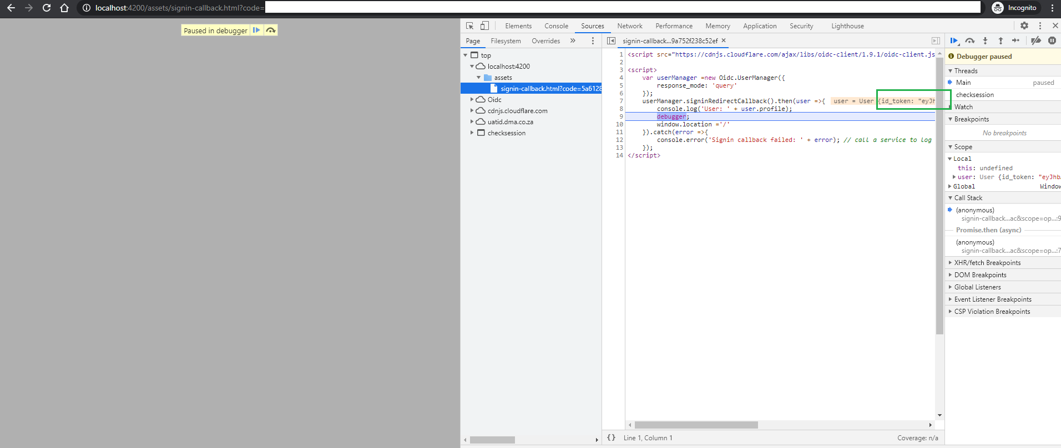
Task: Expand the checksession frame node
Action: point(472,133)
